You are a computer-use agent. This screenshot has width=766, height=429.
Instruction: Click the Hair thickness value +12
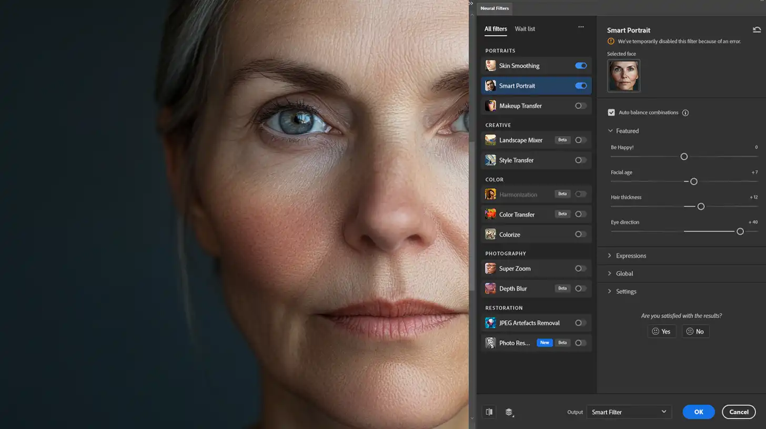(x=753, y=197)
